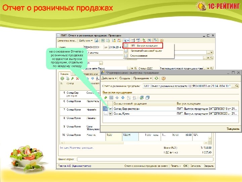Sort ascending icon in Выпуски продукции toolbar
The width and height of the screenshot is (242, 182).
(128, 98)
